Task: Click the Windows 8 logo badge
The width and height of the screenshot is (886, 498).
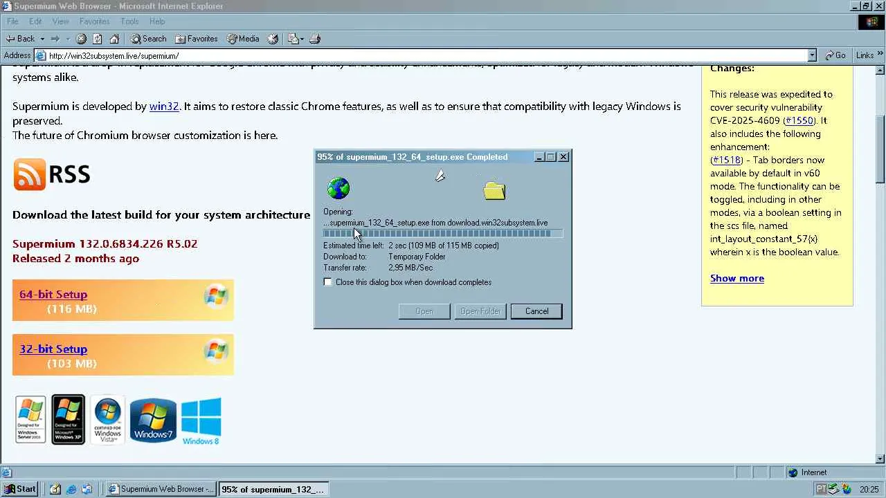Action: coord(201,421)
